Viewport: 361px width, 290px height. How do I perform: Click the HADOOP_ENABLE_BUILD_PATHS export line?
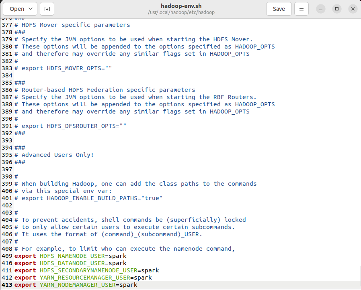[x=88, y=198]
